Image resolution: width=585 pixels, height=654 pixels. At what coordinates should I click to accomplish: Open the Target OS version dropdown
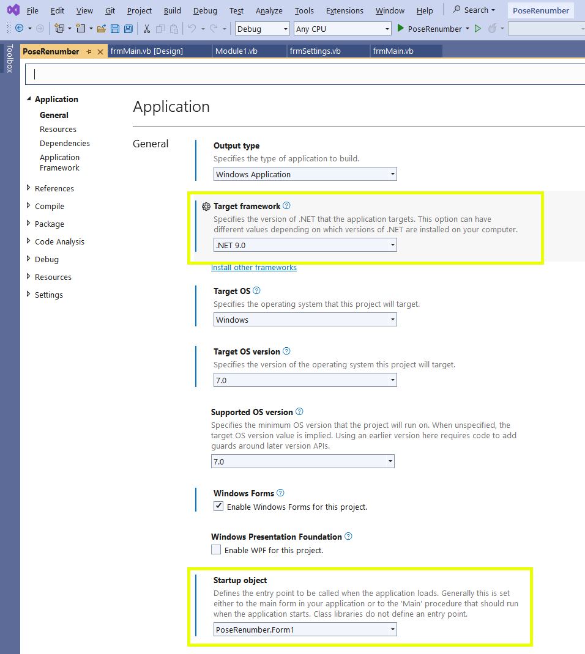click(x=305, y=380)
